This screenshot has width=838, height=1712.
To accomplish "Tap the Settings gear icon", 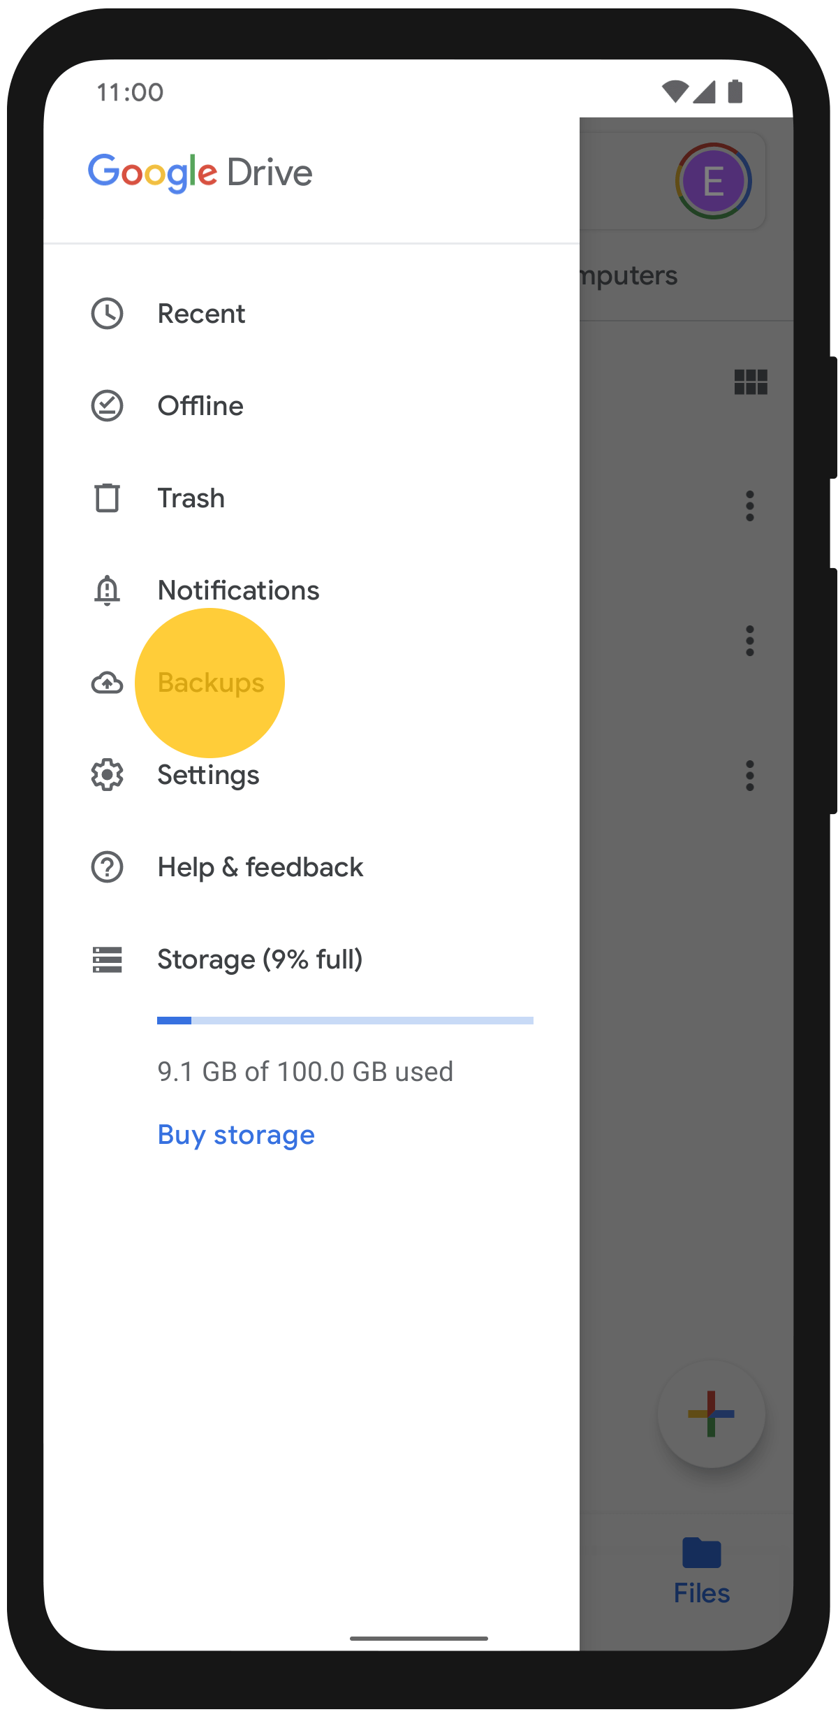I will (x=107, y=775).
